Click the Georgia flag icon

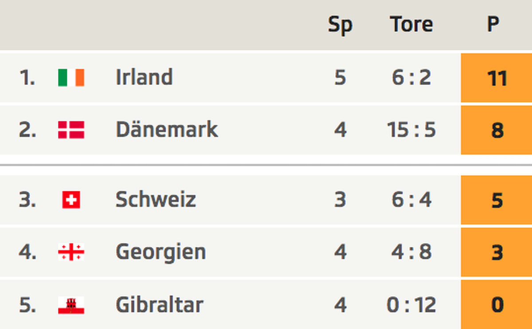[71, 252]
